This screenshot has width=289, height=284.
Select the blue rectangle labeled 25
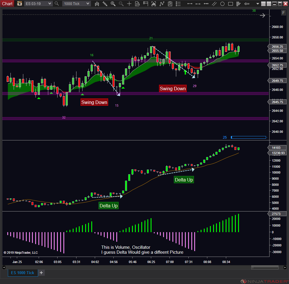coord(249,137)
